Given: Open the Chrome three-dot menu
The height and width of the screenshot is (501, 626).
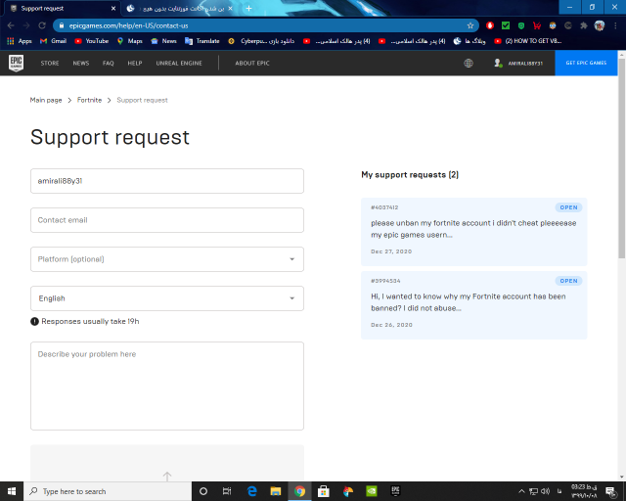Looking at the screenshot, I should click(x=615, y=25).
